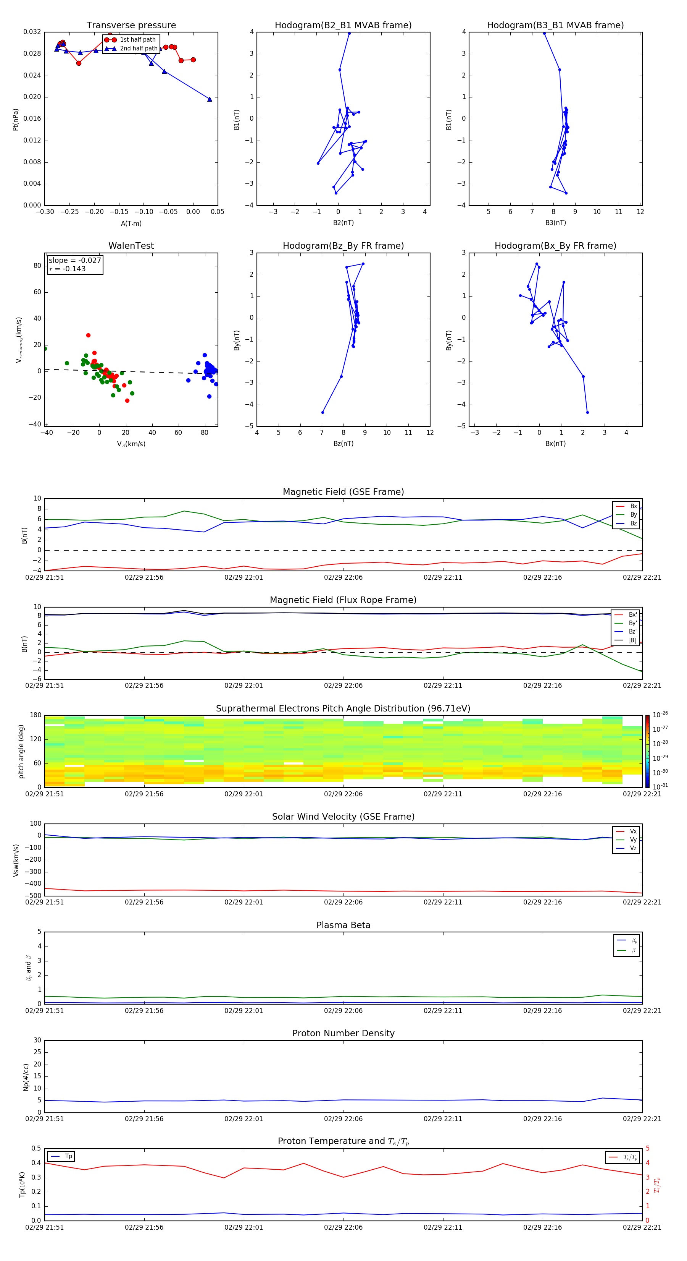Click Vz entry in velocity legend
The width and height of the screenshot is (687, 1261).
[626, 848]
